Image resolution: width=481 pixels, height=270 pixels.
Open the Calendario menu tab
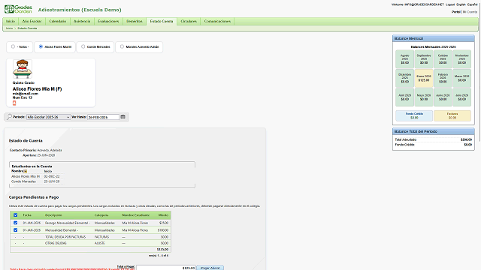click(58, 21)
